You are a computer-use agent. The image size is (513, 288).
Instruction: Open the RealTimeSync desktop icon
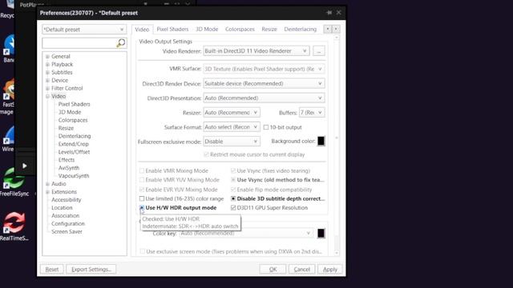click(14, 226)
